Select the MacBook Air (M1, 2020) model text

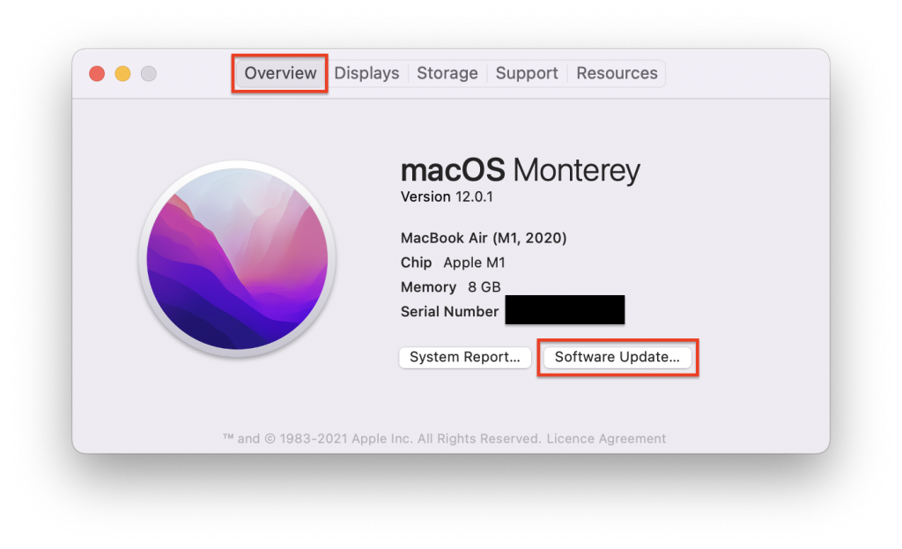click(x=483, y=238)
